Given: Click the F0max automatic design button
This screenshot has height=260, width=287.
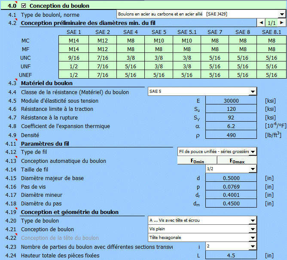Looking at the screenshot, I should (237, 161).
